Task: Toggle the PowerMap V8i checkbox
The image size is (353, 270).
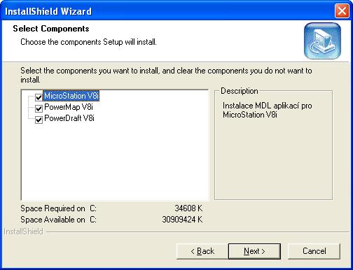Action: pyautogui.click(x=39, y=108)
